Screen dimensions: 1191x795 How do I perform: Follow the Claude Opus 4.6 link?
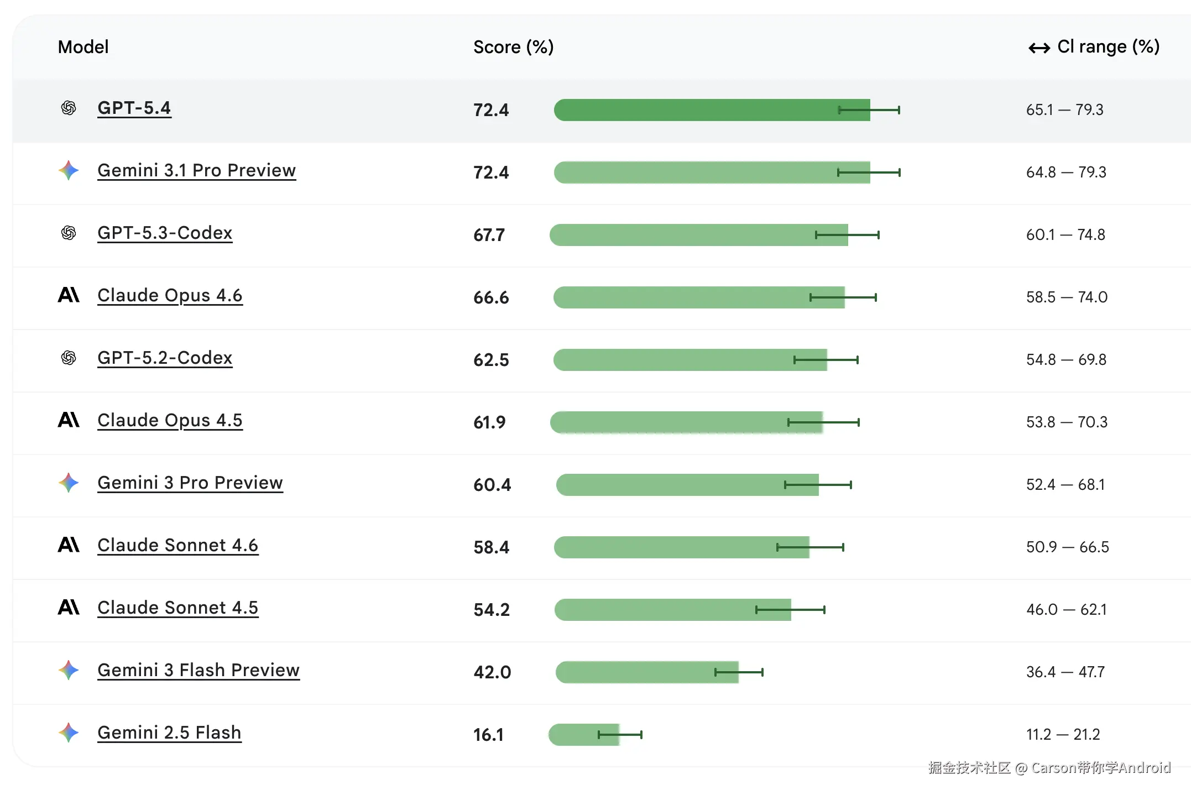point(170,295)
